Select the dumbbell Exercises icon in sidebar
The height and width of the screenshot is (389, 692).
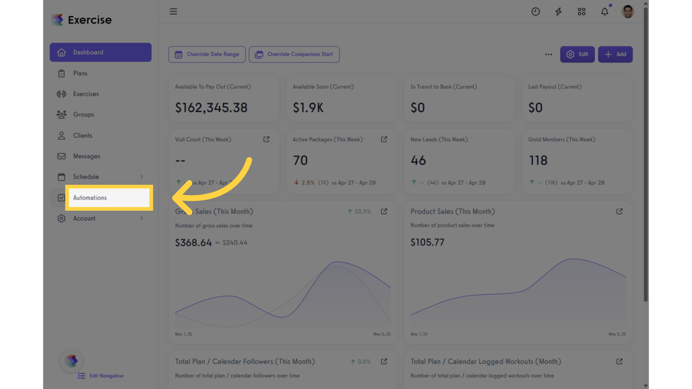61,94
